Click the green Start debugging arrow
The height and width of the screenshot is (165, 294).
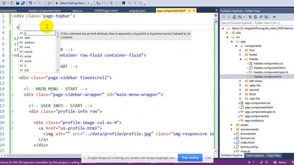click(57, 3)
